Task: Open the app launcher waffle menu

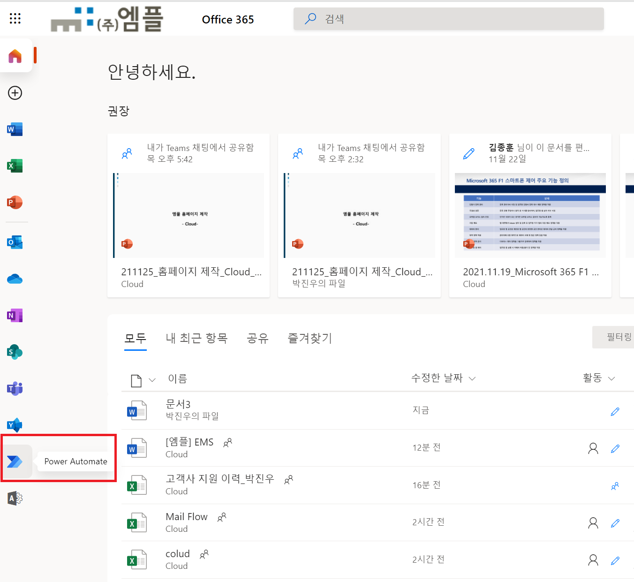Action: (15, 18)
